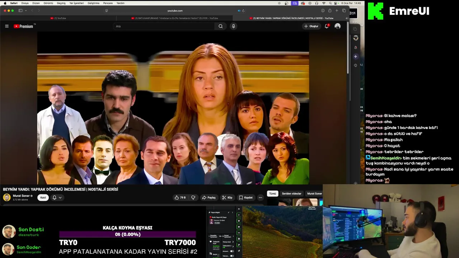Select the BEYNİM YANDI Yaprak Dökümü Safari tab
The image size is (459, 258).
point(291,18)
